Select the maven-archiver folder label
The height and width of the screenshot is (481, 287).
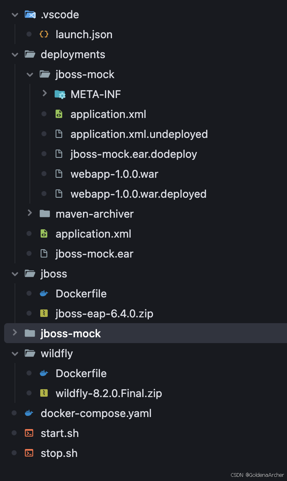(x=95, y=214)
